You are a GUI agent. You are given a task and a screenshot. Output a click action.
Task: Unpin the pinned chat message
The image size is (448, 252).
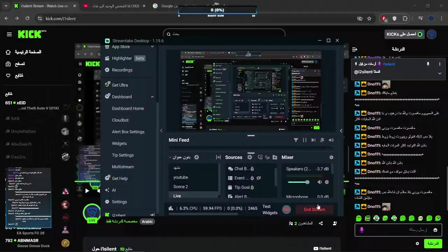coord(428,64)
